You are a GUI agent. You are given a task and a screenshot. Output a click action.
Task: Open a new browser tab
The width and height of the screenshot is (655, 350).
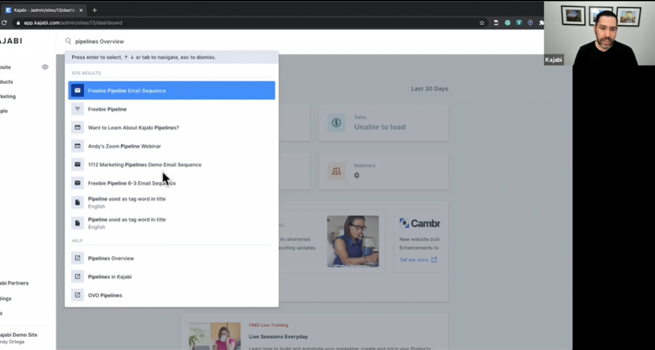coord(95,10)
